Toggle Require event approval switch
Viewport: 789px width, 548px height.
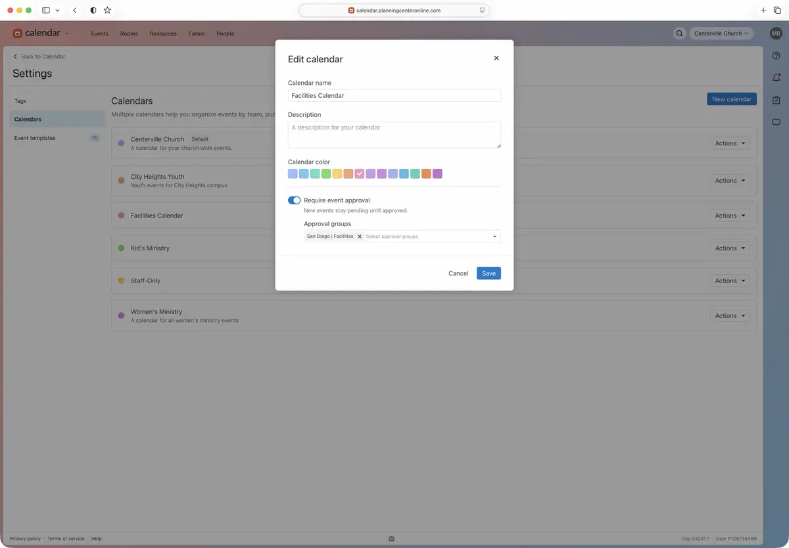tap(294, 200)
